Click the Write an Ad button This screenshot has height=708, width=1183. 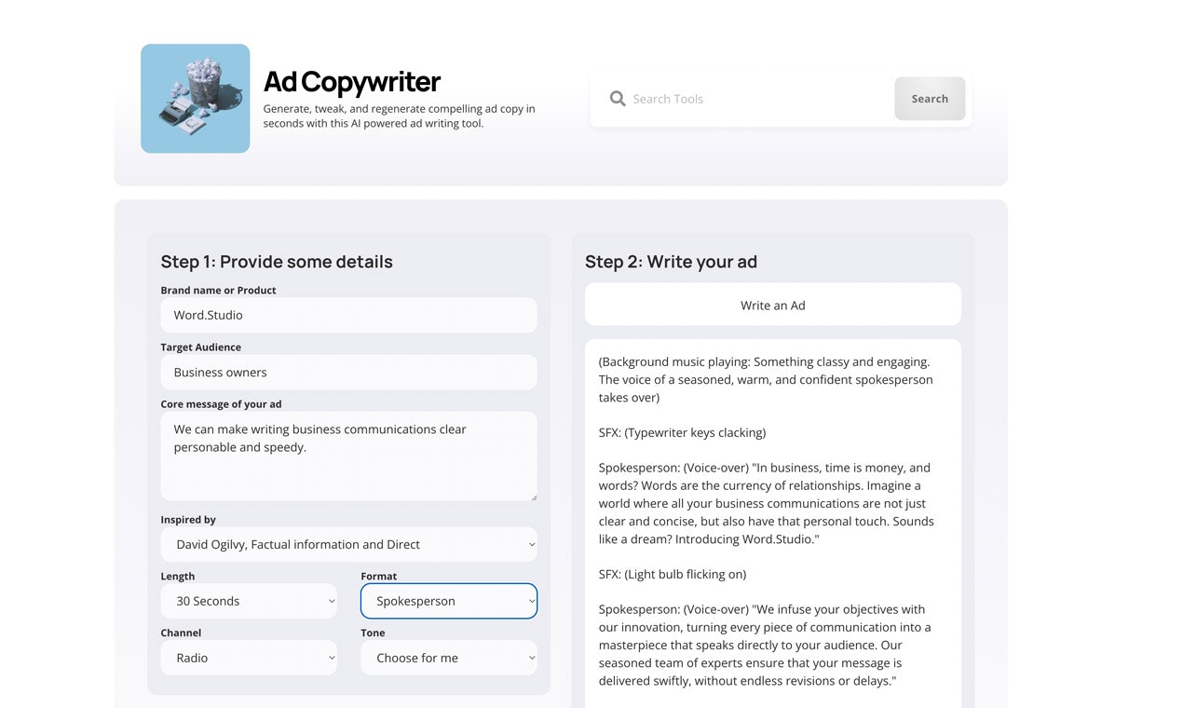(x=773, y=305)
